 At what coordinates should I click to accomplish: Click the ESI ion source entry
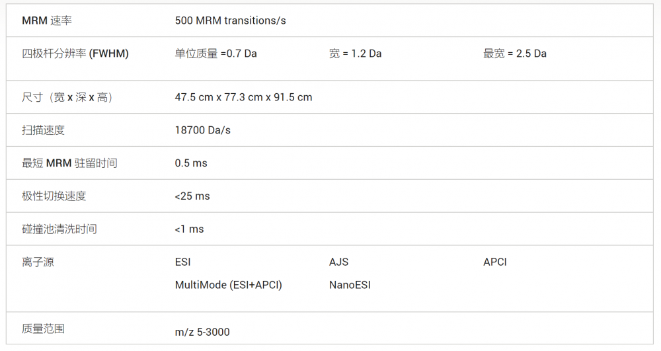[182, 262]
